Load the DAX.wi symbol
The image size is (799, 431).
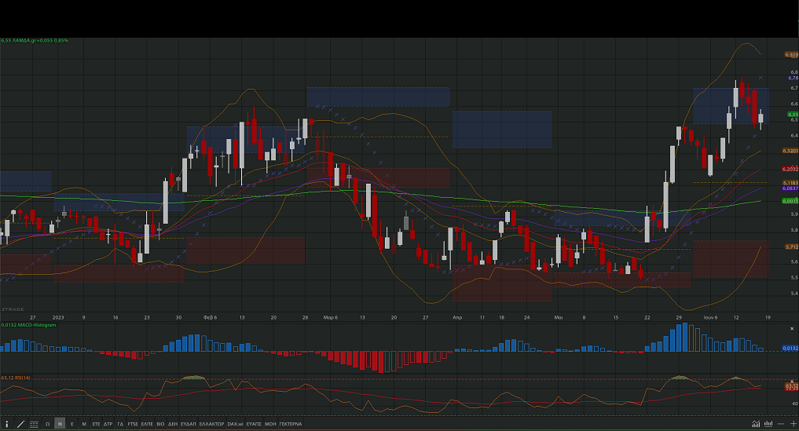(x=235, y=424)
